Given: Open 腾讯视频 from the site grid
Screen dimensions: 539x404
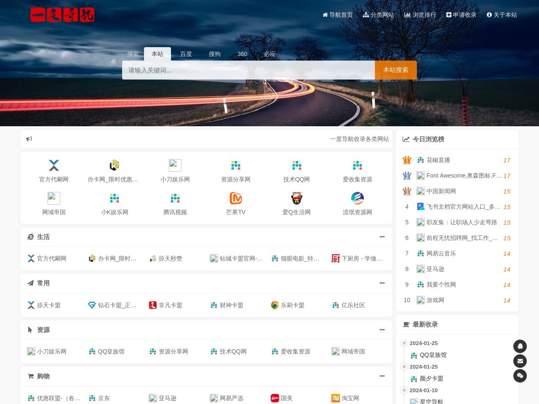Looking at the screenshot, I should [175, 204].
